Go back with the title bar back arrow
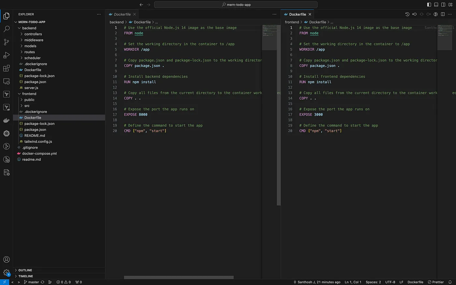Image resolution: width=456 pixels, height=285 pixels. coord(141,5)
